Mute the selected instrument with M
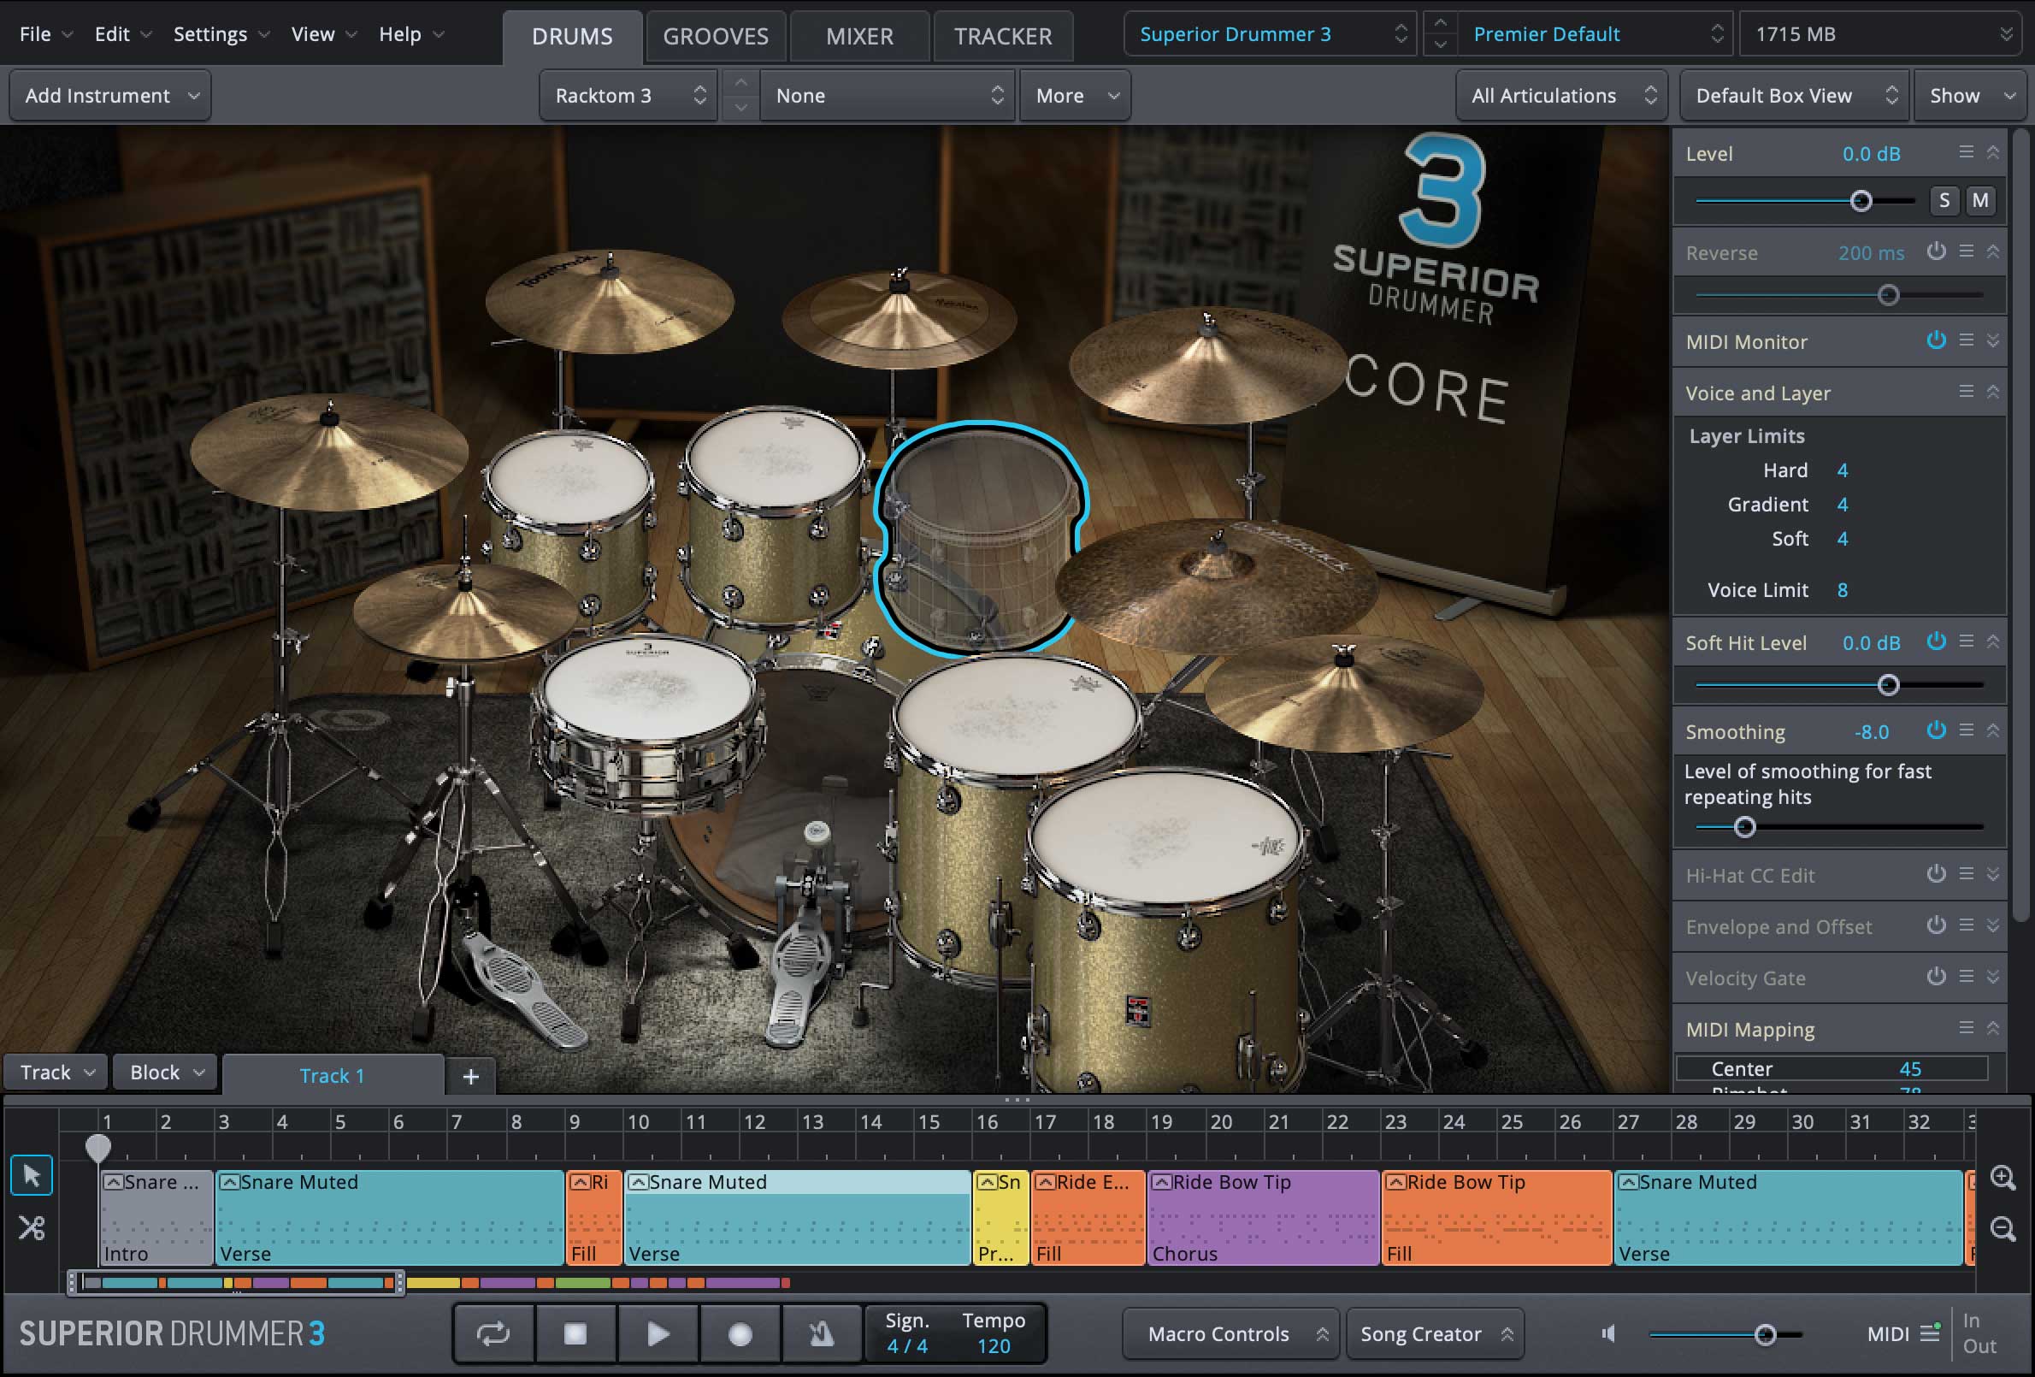 click(x=1979, y=201)
